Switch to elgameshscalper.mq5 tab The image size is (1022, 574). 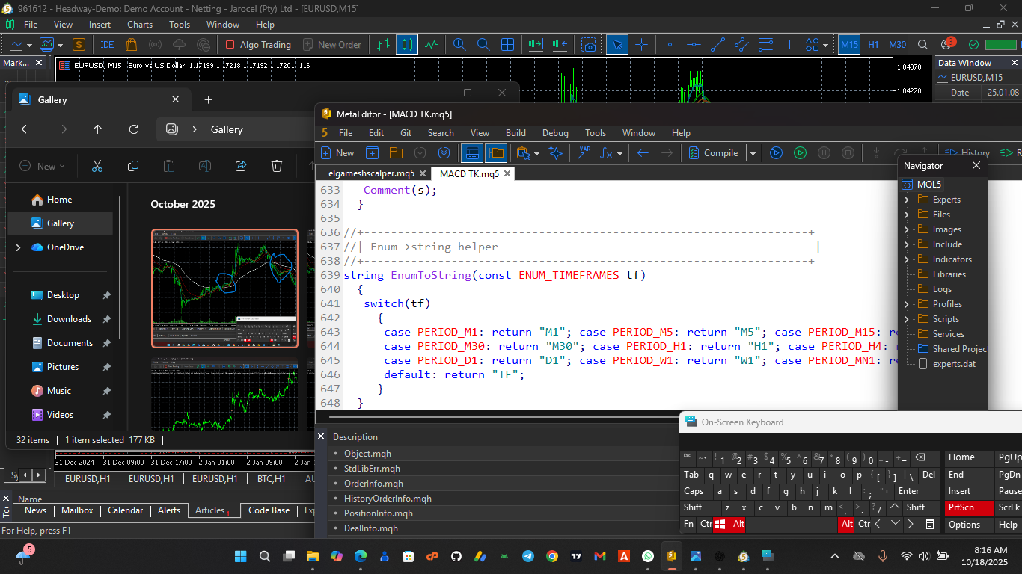pos(370,173)
